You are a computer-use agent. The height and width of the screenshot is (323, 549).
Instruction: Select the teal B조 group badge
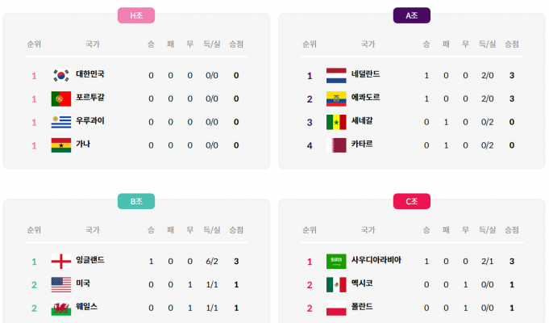click(136, 202)
